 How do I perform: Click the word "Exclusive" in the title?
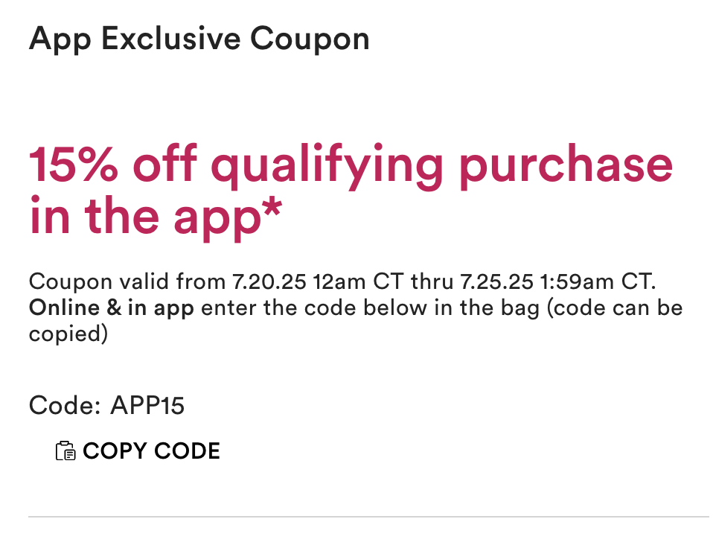[170, 39]
